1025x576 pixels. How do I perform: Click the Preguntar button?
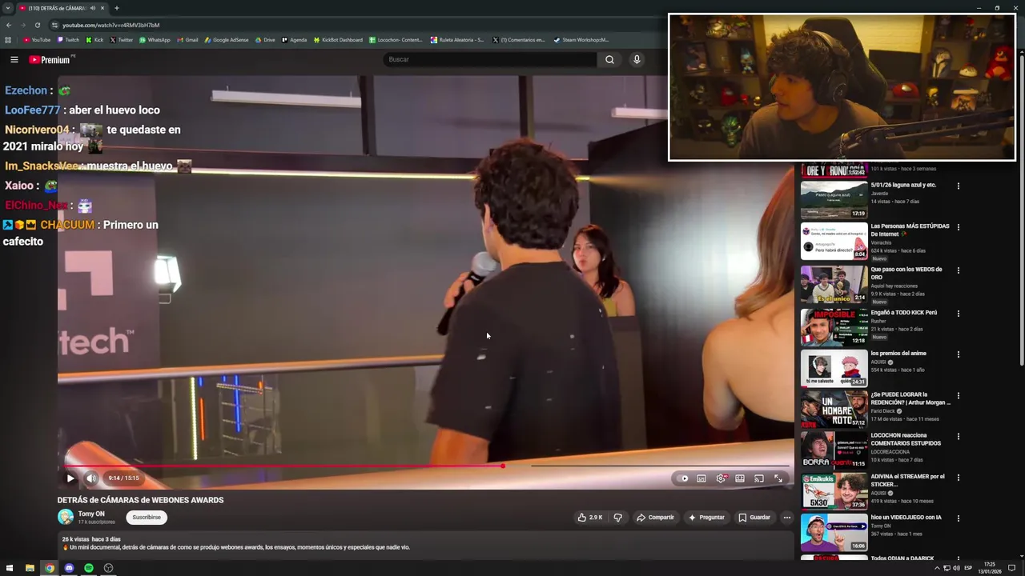point(706,518)
